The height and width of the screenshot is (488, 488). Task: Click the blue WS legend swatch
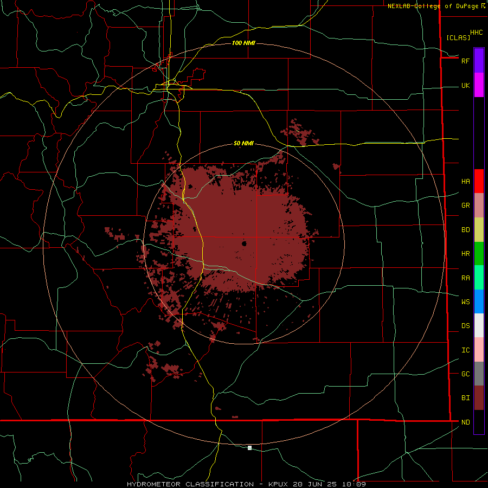click(479, 301)
